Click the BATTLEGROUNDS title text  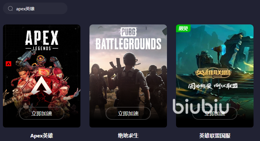[x=128, y=44]
